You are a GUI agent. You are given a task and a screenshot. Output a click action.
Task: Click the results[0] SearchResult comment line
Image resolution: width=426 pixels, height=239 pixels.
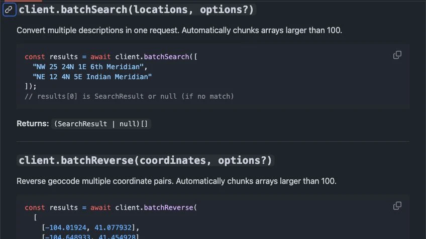click(129, 96)
